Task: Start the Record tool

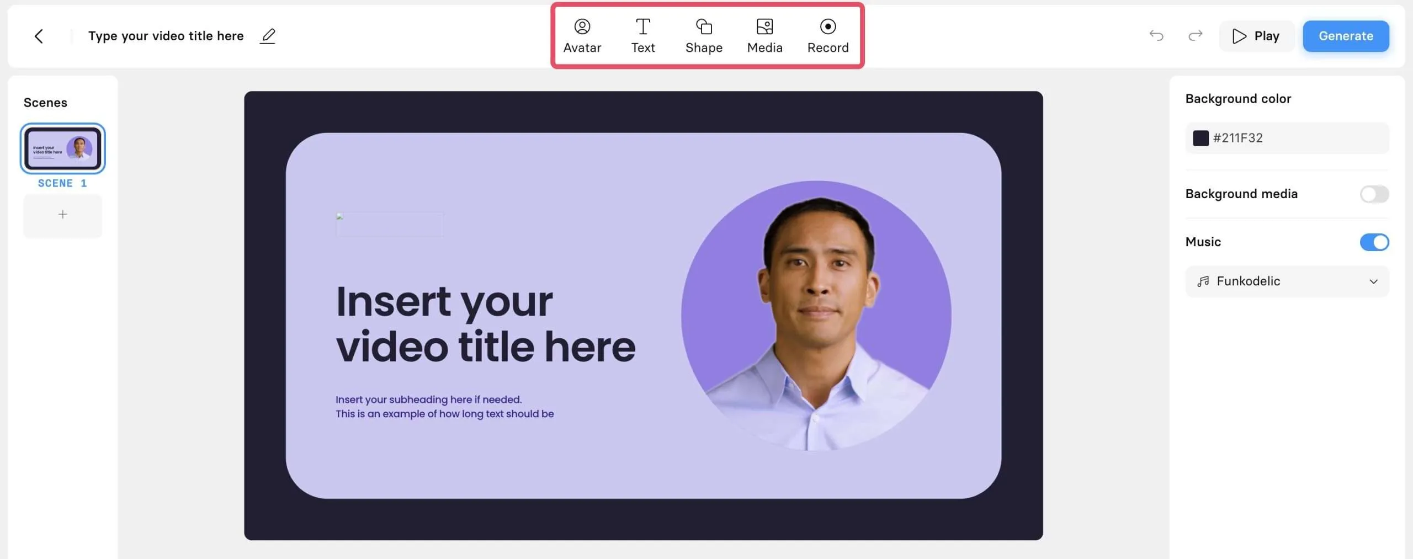Action: [x=828, y=36]
